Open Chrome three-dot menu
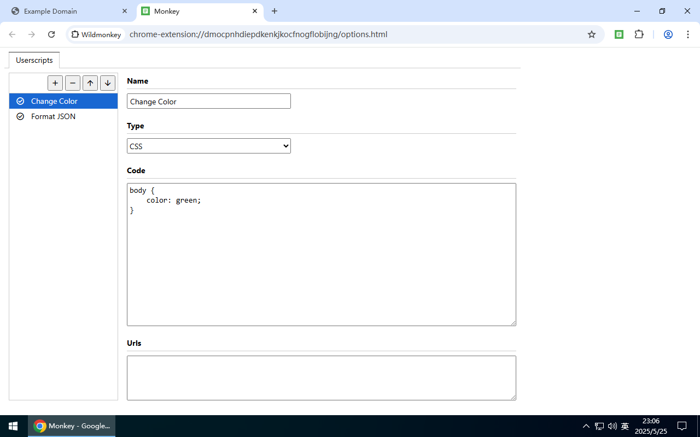Image resolution: width=700 pixels, height=437 pixels. click(688, 34)
